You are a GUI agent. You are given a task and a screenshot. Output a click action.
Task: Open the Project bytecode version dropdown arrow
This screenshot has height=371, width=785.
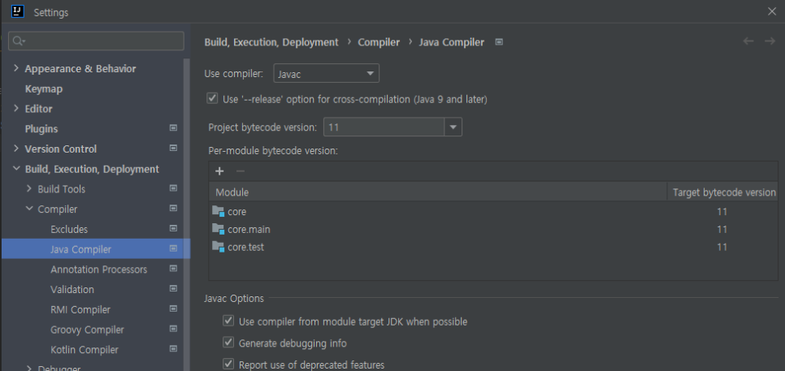click(453, 127)
